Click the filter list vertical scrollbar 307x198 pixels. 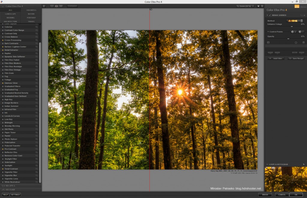coord(40,113)
